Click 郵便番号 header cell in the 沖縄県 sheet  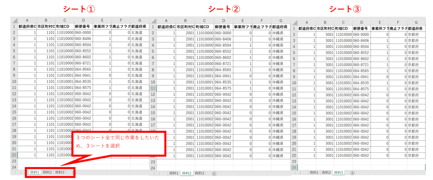point(223,26)
